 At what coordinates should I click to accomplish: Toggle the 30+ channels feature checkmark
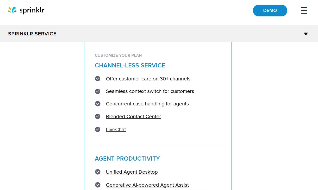click(x=98, y=78)
